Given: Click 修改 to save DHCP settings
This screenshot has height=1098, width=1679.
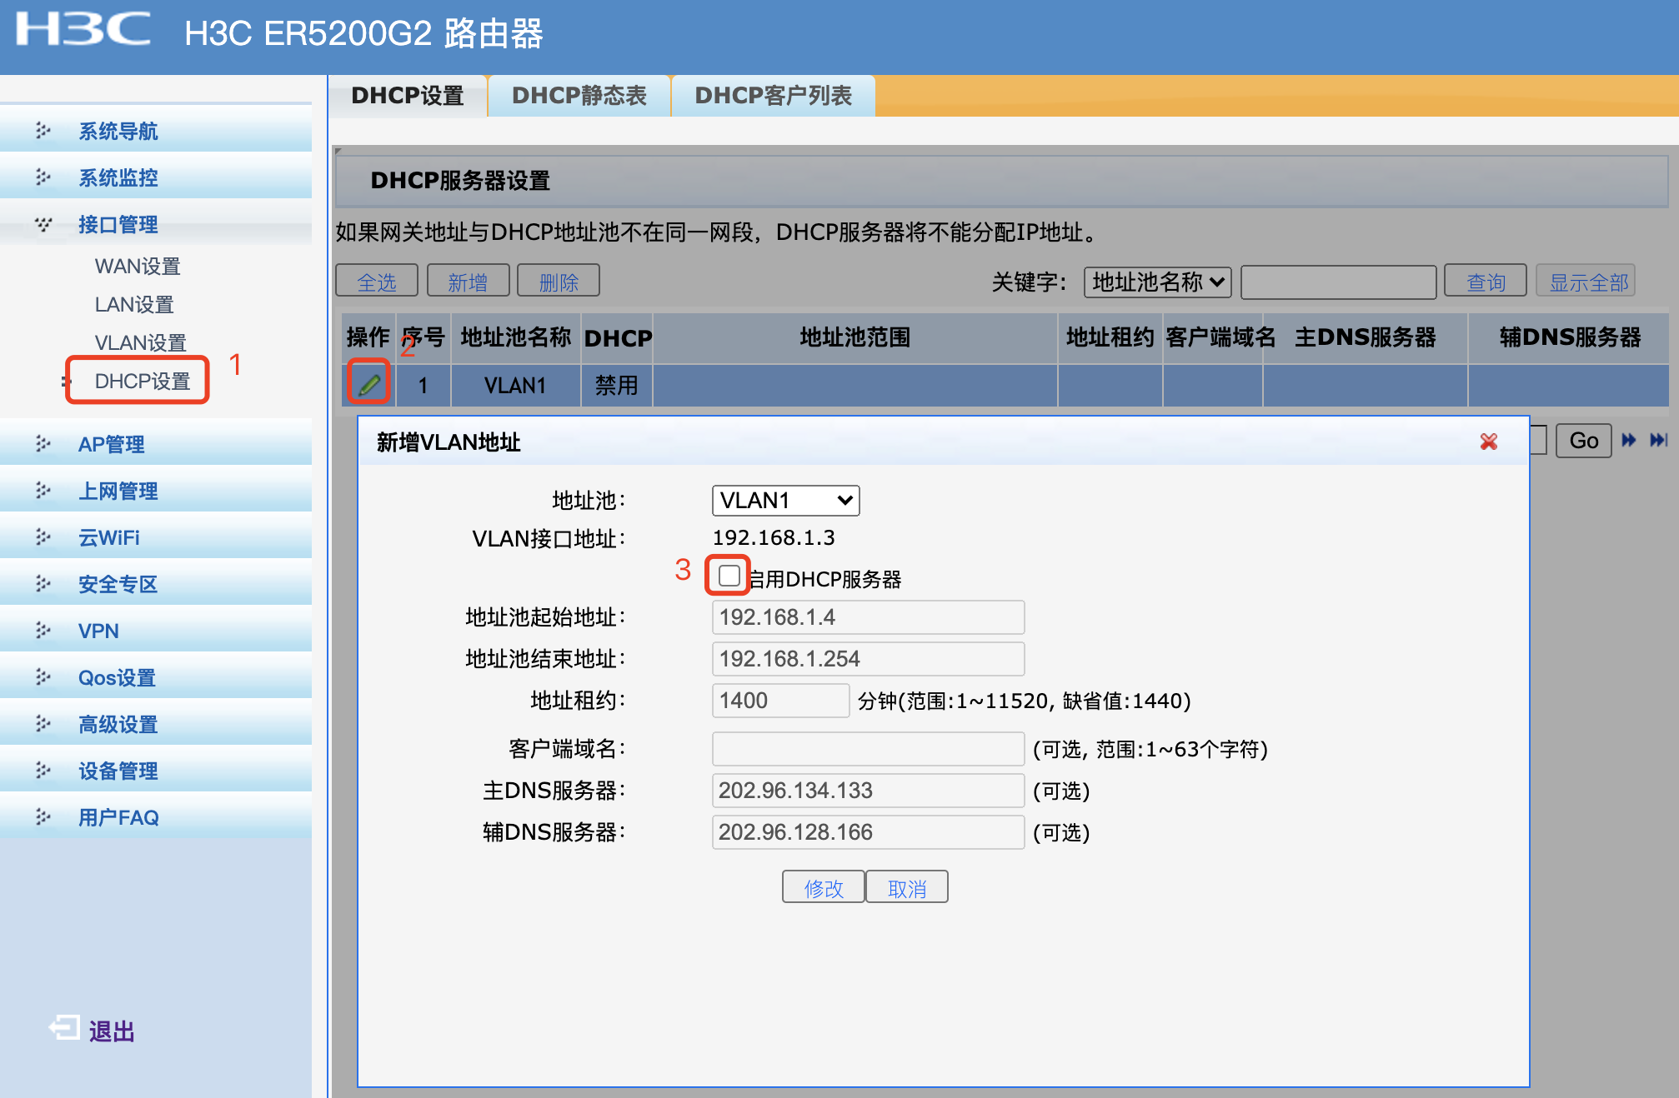Looking at the screenshot, I should pyautogui.click(x=822, y=886).
